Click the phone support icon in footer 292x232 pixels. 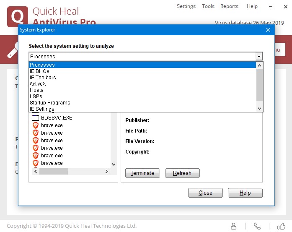click(x=257, y=226)
